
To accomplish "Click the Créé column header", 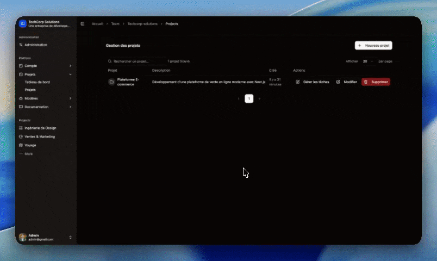I will tap(272, 71).
